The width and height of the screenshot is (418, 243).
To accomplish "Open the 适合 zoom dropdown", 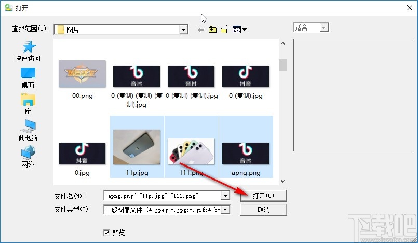I will click(x=324, y=27).
